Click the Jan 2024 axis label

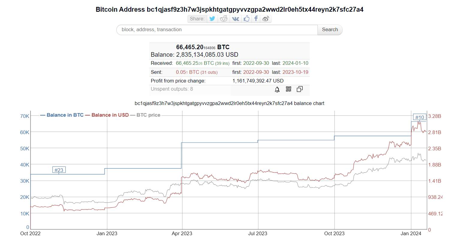click(411, 233)
